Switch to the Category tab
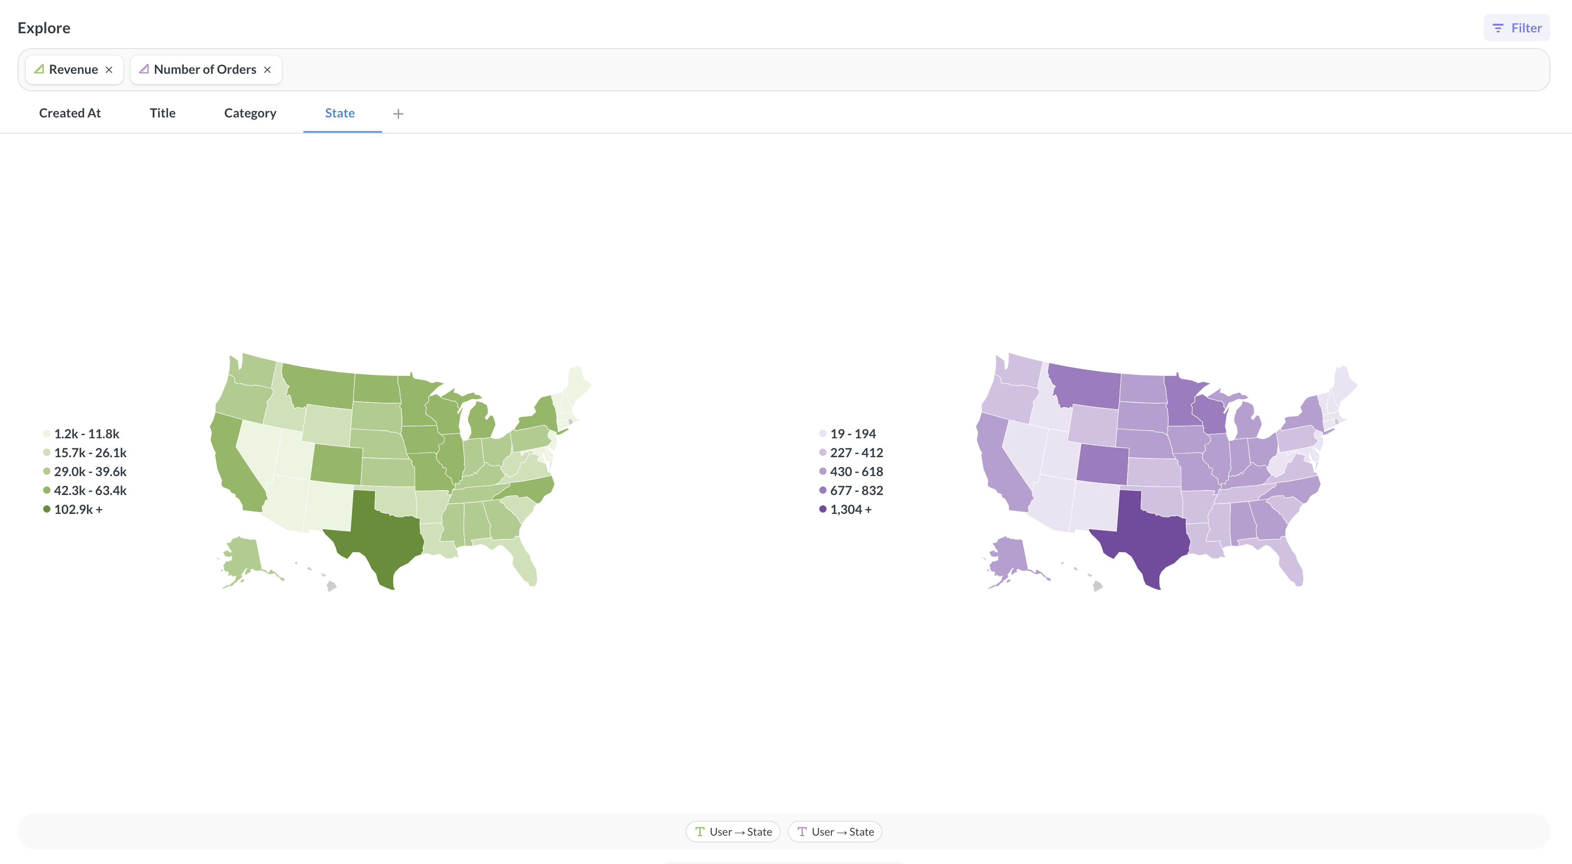The image size is (1572, 864). pyautogui.click(x=249, y=113)
